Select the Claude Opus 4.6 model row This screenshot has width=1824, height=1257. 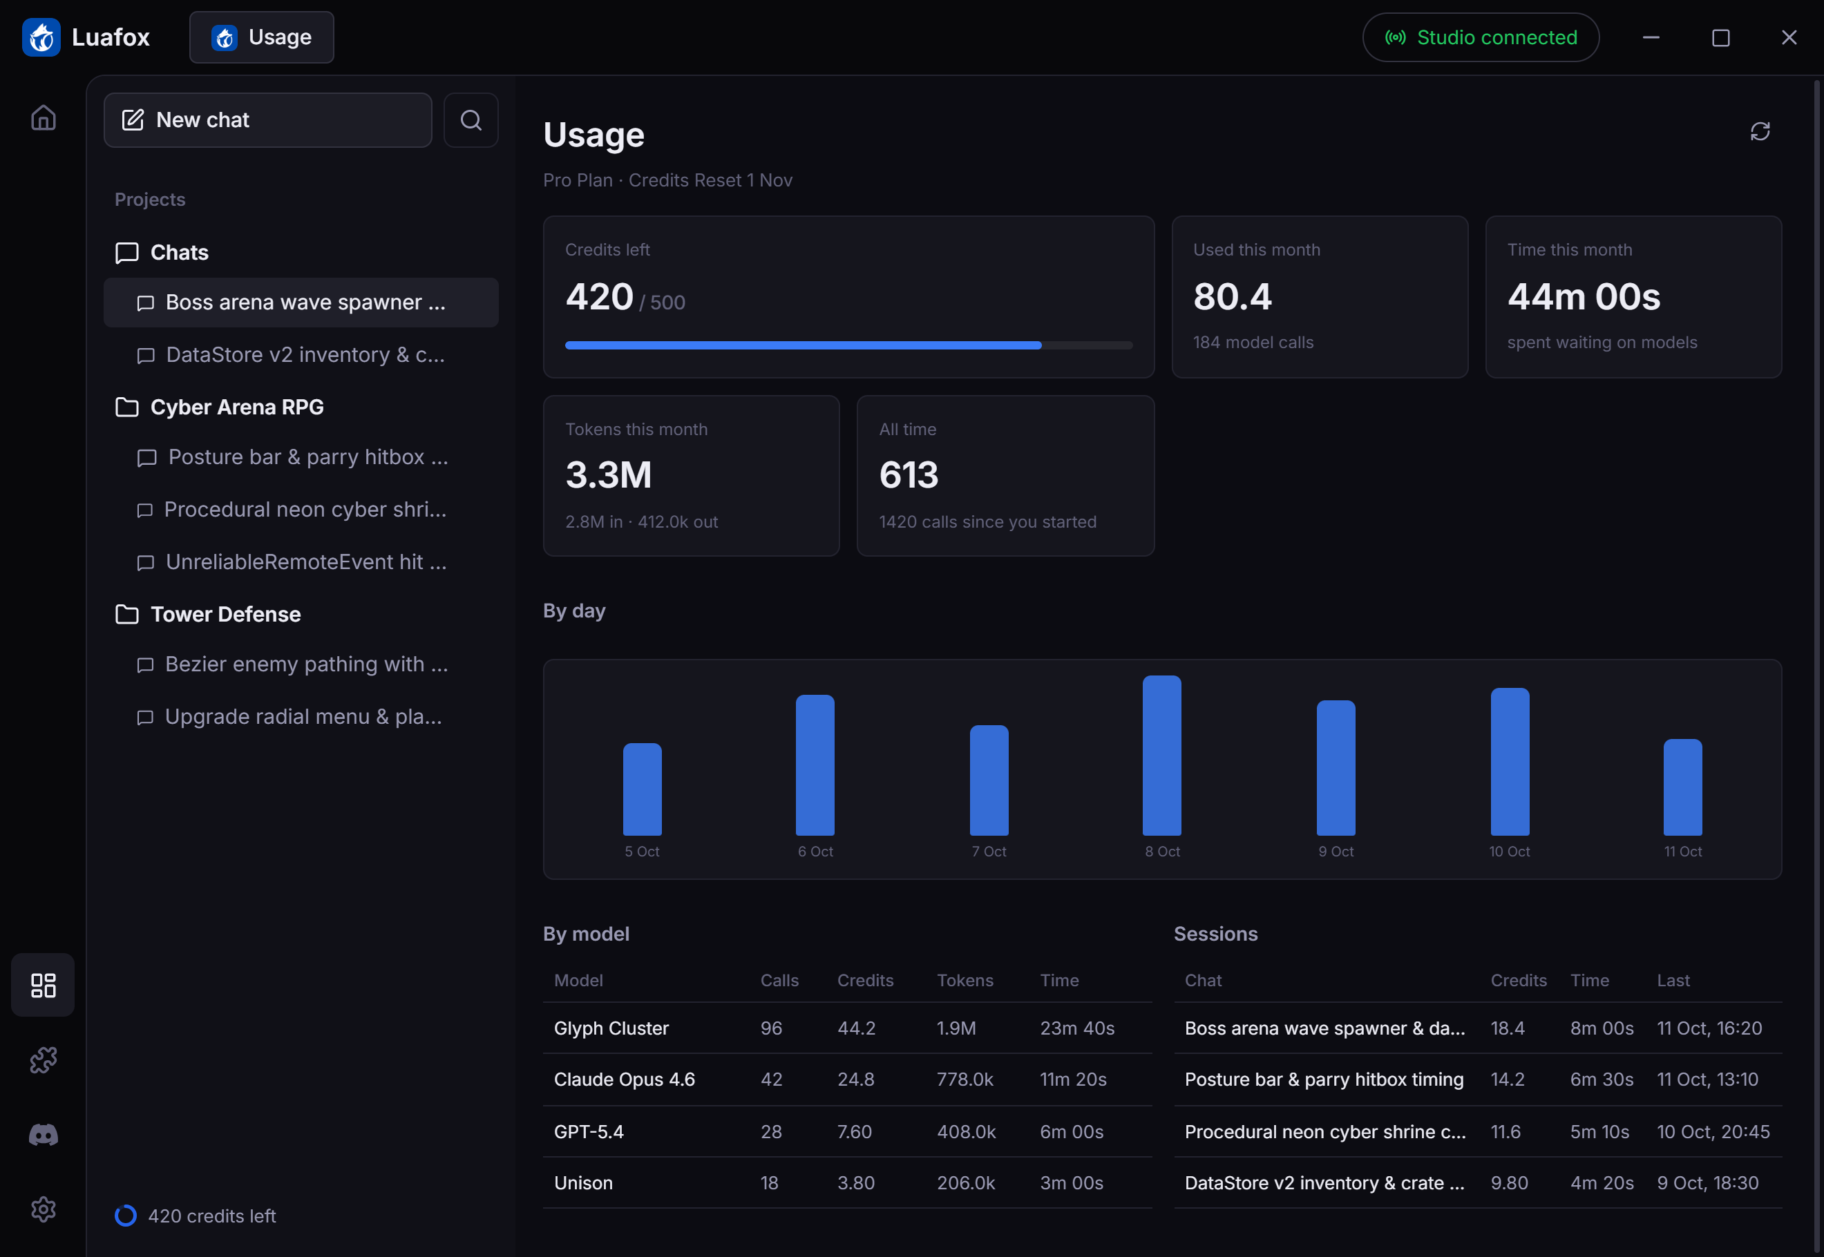[847, 1079]
